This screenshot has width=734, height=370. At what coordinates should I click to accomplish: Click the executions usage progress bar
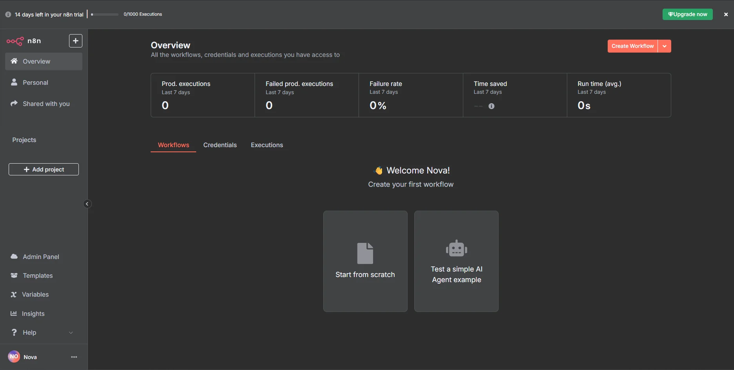[x=105, y=15]
